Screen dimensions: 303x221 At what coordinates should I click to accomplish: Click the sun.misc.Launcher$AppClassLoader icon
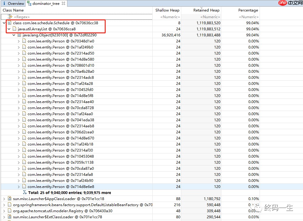pyautogui.click(x=9, y=199)
